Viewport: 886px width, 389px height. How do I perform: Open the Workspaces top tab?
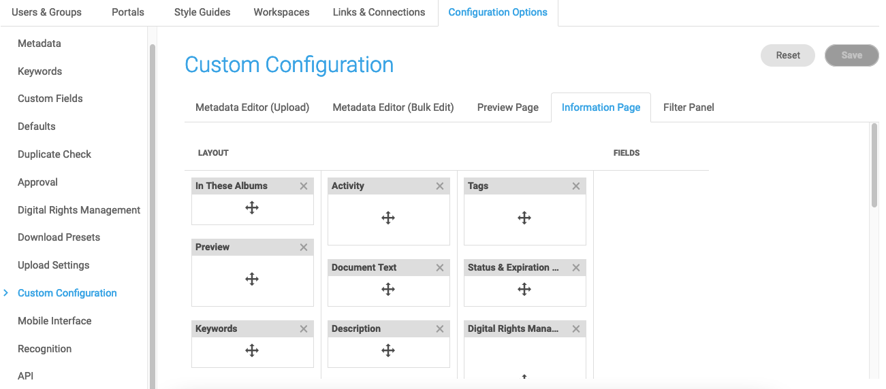pyautogui.click(x=281, y=12)
